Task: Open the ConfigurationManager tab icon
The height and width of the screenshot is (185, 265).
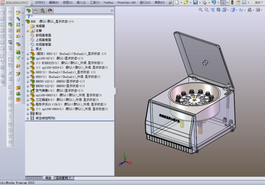Action: point(43,11)
